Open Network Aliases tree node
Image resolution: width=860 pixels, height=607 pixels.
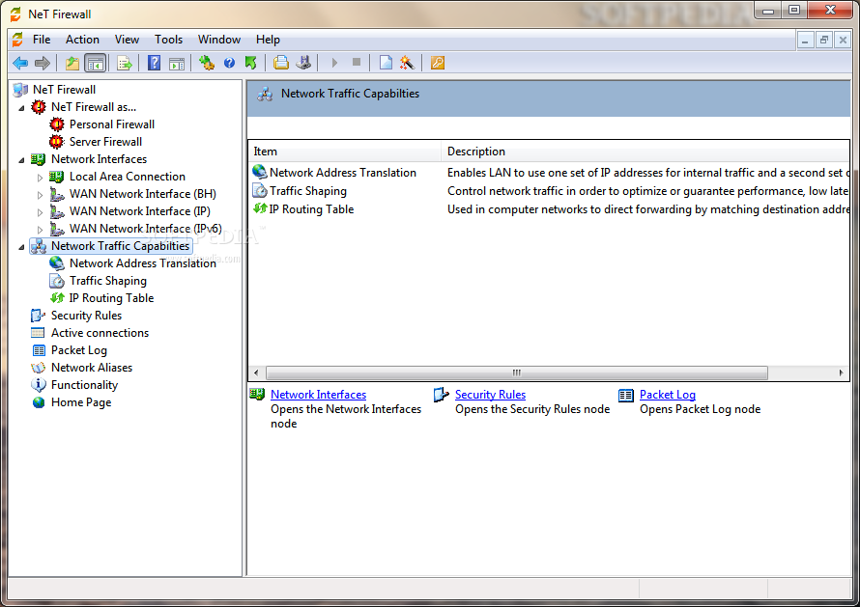[92, 368]
